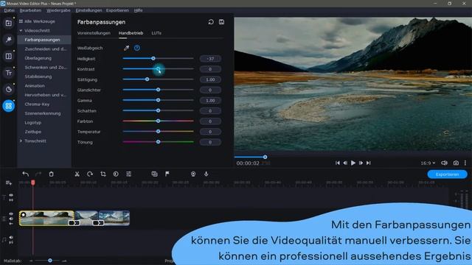
Task: Reset color adjustments with the reset icon
Action: tap(211, 22)
